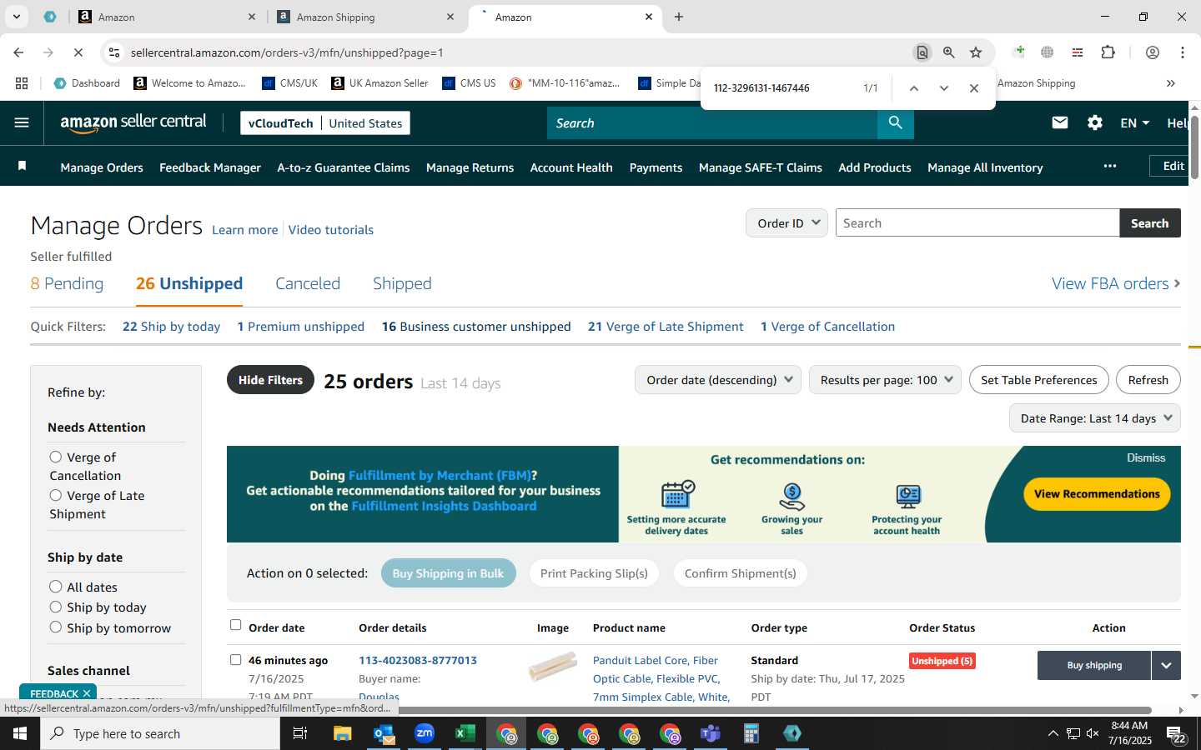Open the settings gear icon
Viewport: 1201px width, 750px height.
1095,122
